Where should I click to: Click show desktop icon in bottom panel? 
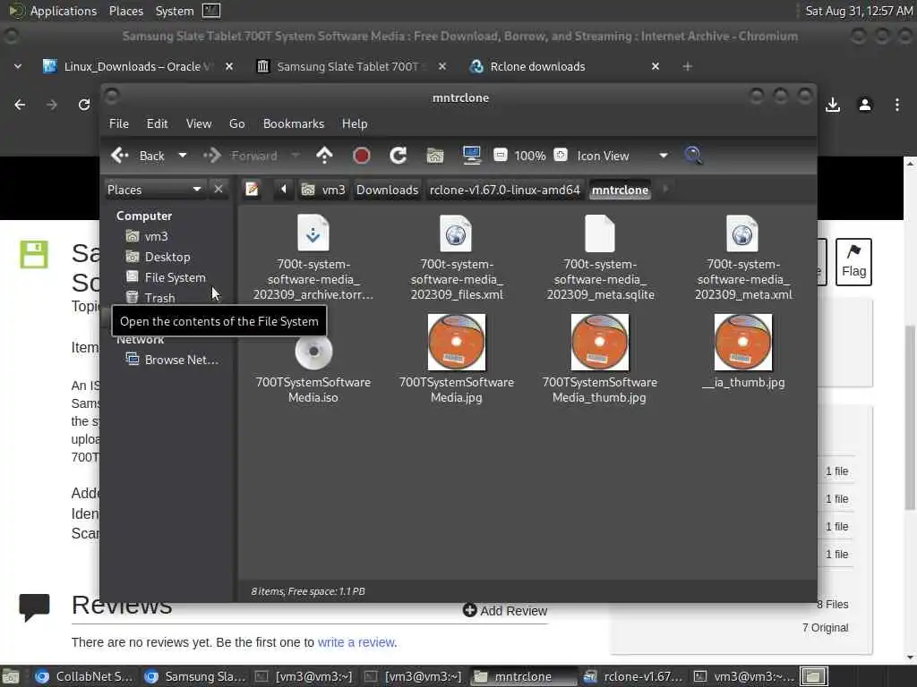click(11, 676)
